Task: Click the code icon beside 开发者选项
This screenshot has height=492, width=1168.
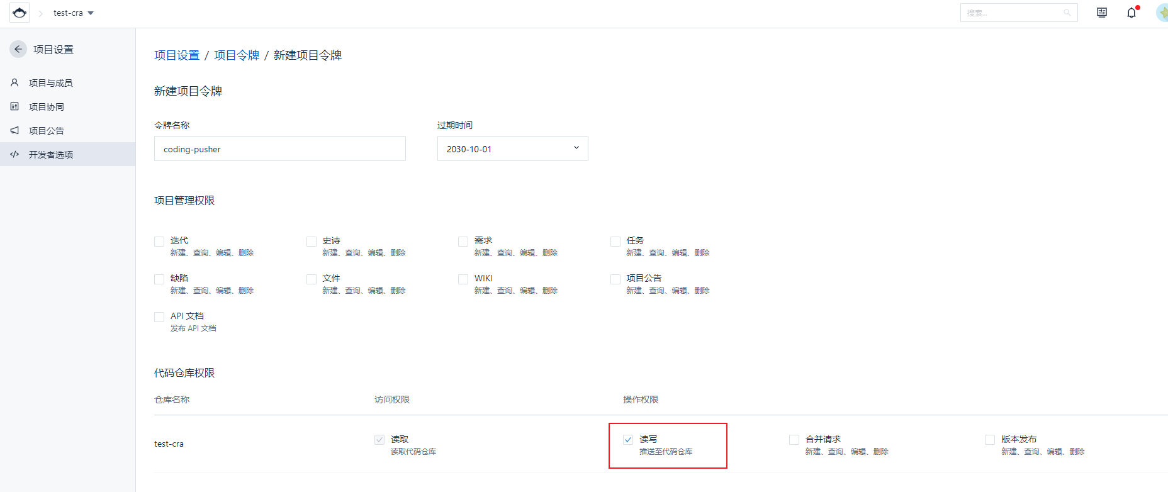Action: click(x=14, y=154)
